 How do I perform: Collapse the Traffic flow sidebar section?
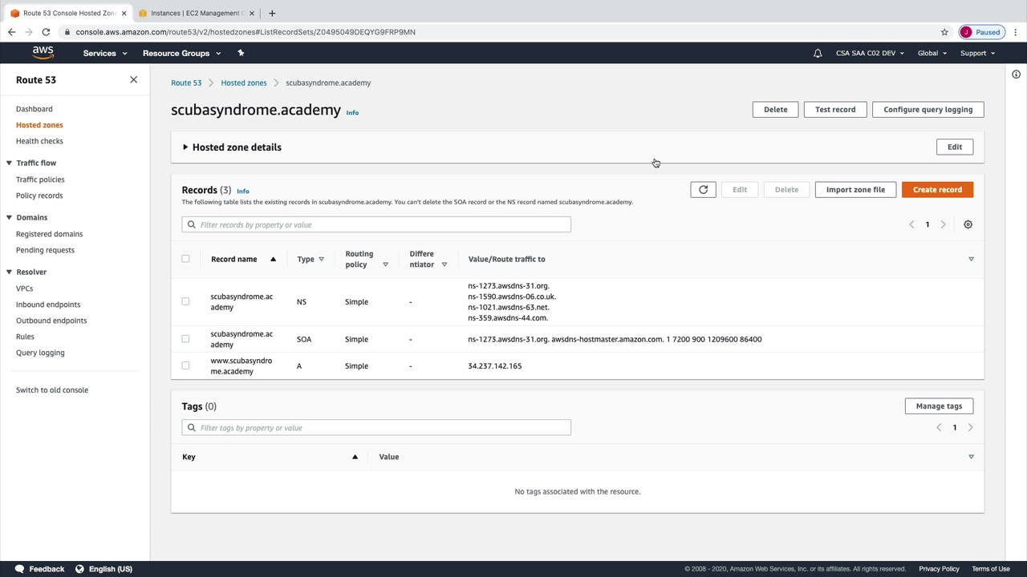(9, 163)
